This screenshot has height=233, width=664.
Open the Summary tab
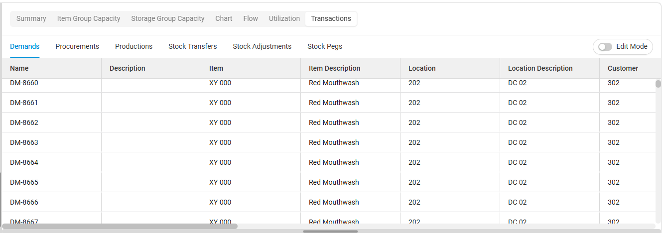coord(31,19)
